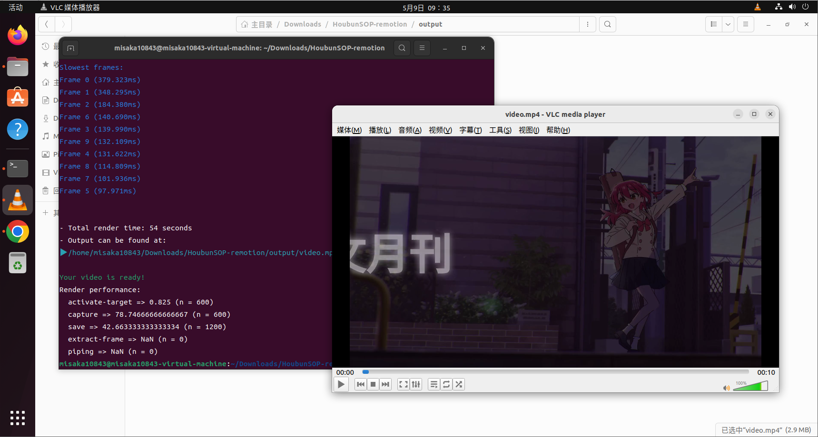Adjust the VLC volume slider
The width and height of the screenshot is (818, 437).
750,386
